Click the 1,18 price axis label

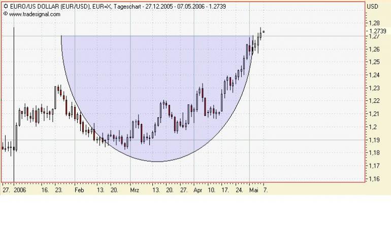374,152
